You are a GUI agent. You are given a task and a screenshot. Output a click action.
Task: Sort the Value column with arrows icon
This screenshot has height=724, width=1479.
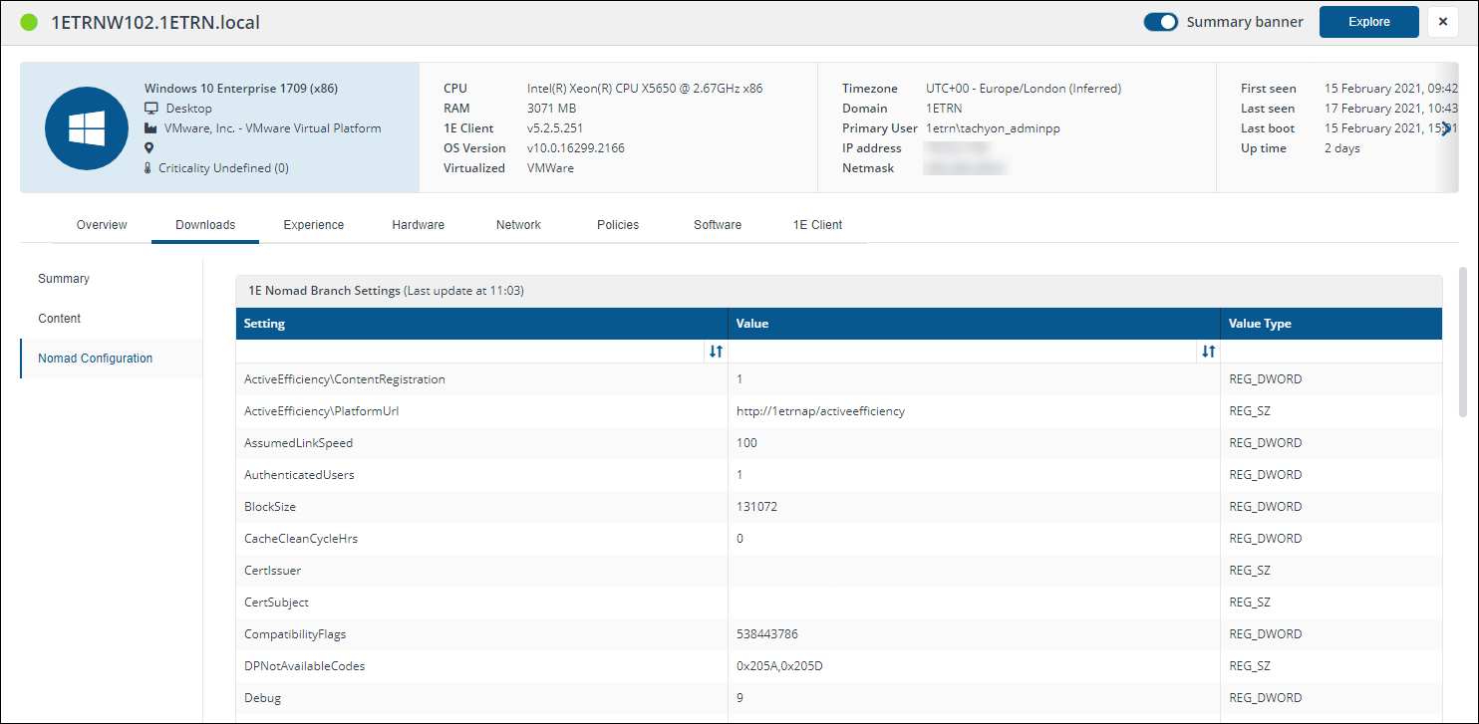(x=1208, y=352)
